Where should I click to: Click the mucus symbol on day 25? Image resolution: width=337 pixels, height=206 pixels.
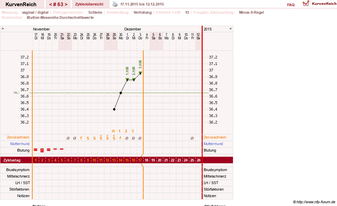click(192, 138)
